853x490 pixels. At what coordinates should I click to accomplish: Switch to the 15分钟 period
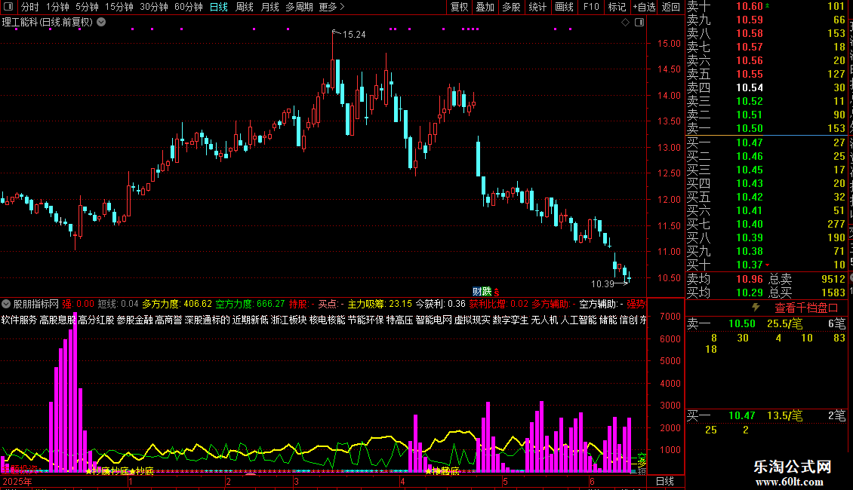click(x=119, y=7)
